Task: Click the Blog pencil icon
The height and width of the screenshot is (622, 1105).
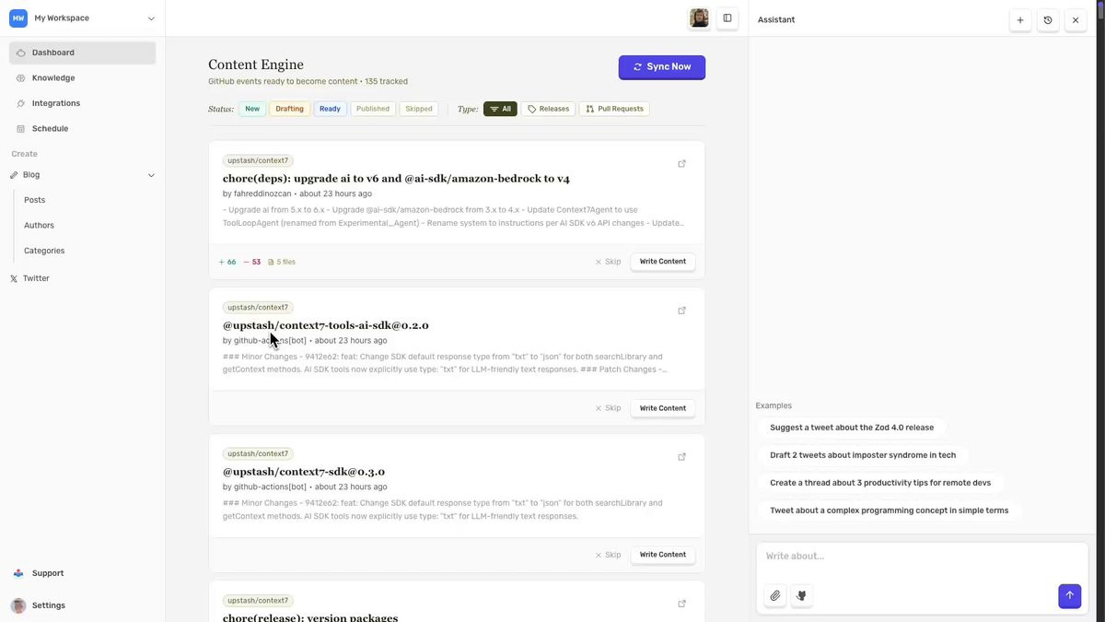Action: [x=14, y=175]
